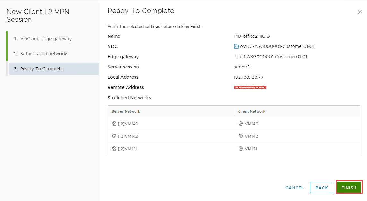Select step 3 Ready To Complete
This screenshot has width=367, height=201.
coord(41,69)
